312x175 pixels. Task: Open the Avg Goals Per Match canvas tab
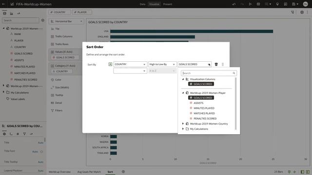coord(89,172)
